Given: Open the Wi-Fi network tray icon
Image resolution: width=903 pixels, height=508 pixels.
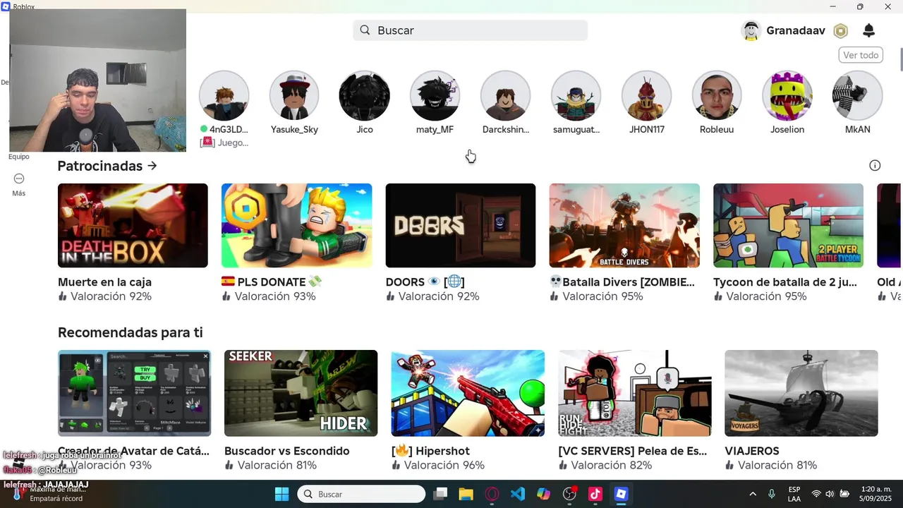Looking at the screenshot, I should click(816, 494).
